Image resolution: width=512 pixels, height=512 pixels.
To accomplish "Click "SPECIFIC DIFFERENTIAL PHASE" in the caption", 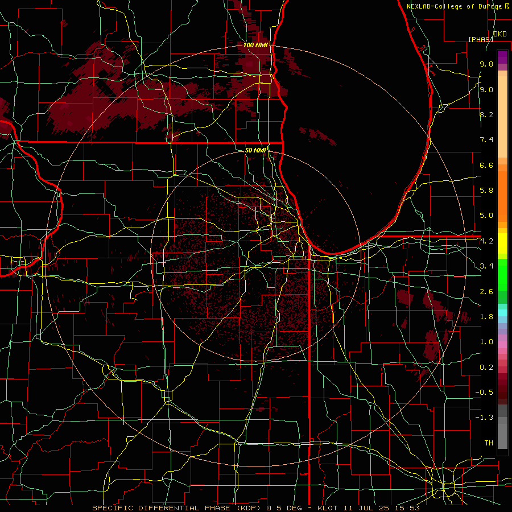I will (x=161, y=508).
